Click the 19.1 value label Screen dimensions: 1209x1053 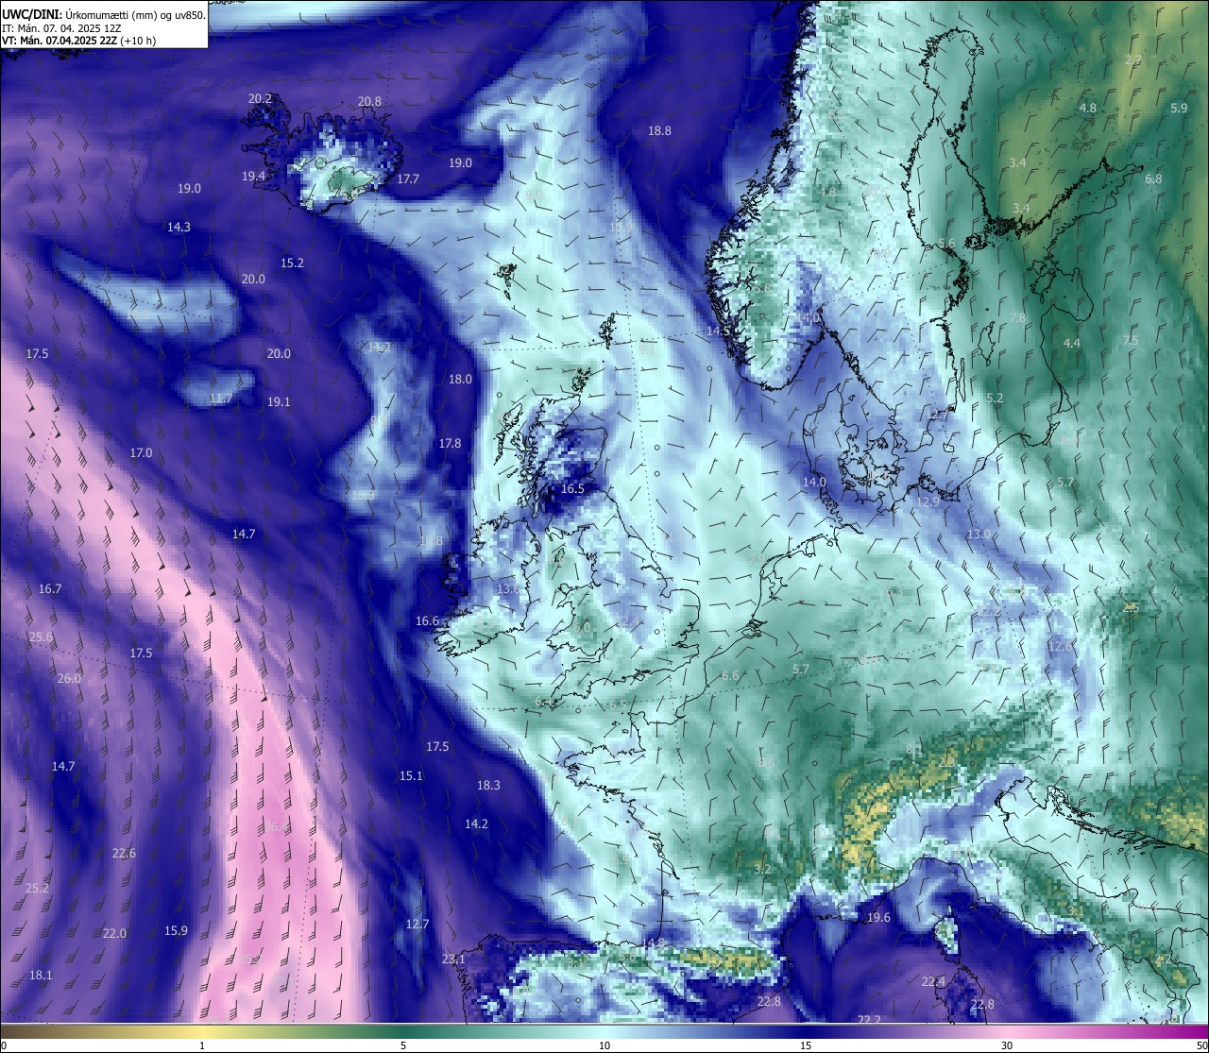click(279, 402)
